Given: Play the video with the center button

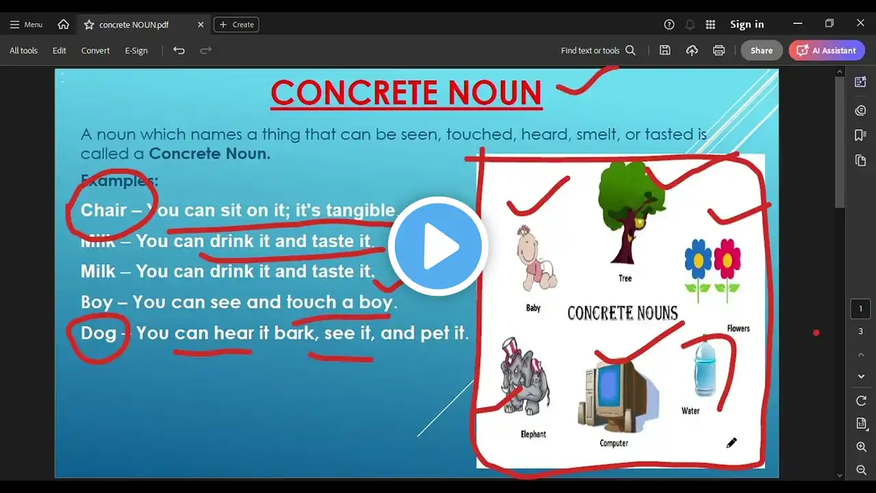Looking at the screenshot, I should [x=438, y=246].
